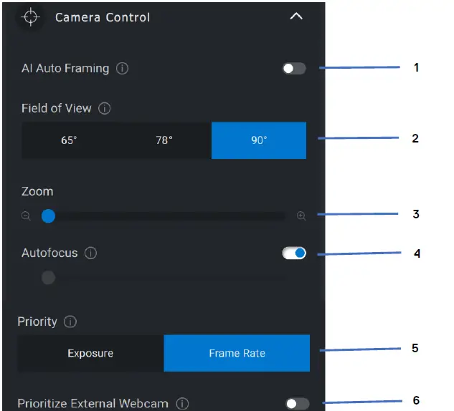Click the AI Auto Framing label

click(x=65, y=69)
